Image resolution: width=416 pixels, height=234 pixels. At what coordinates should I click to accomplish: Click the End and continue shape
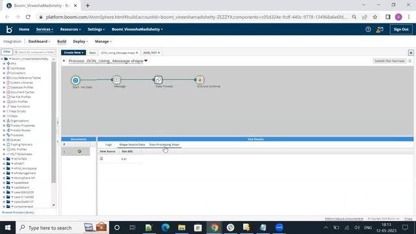coord(200,80)
